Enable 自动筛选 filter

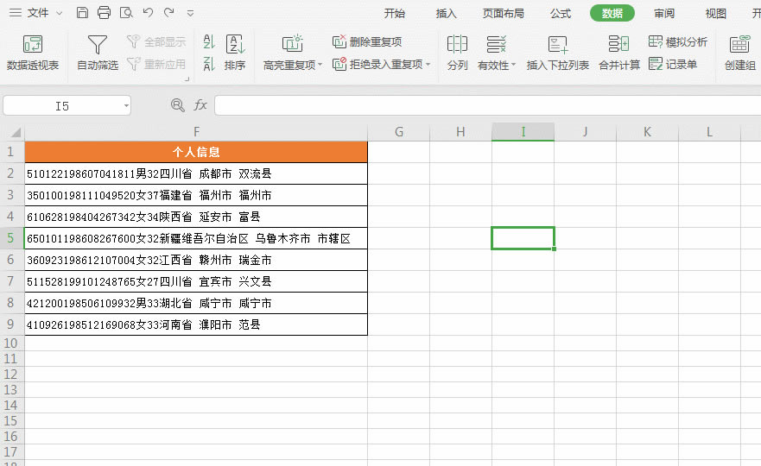(x=98, y=53)
